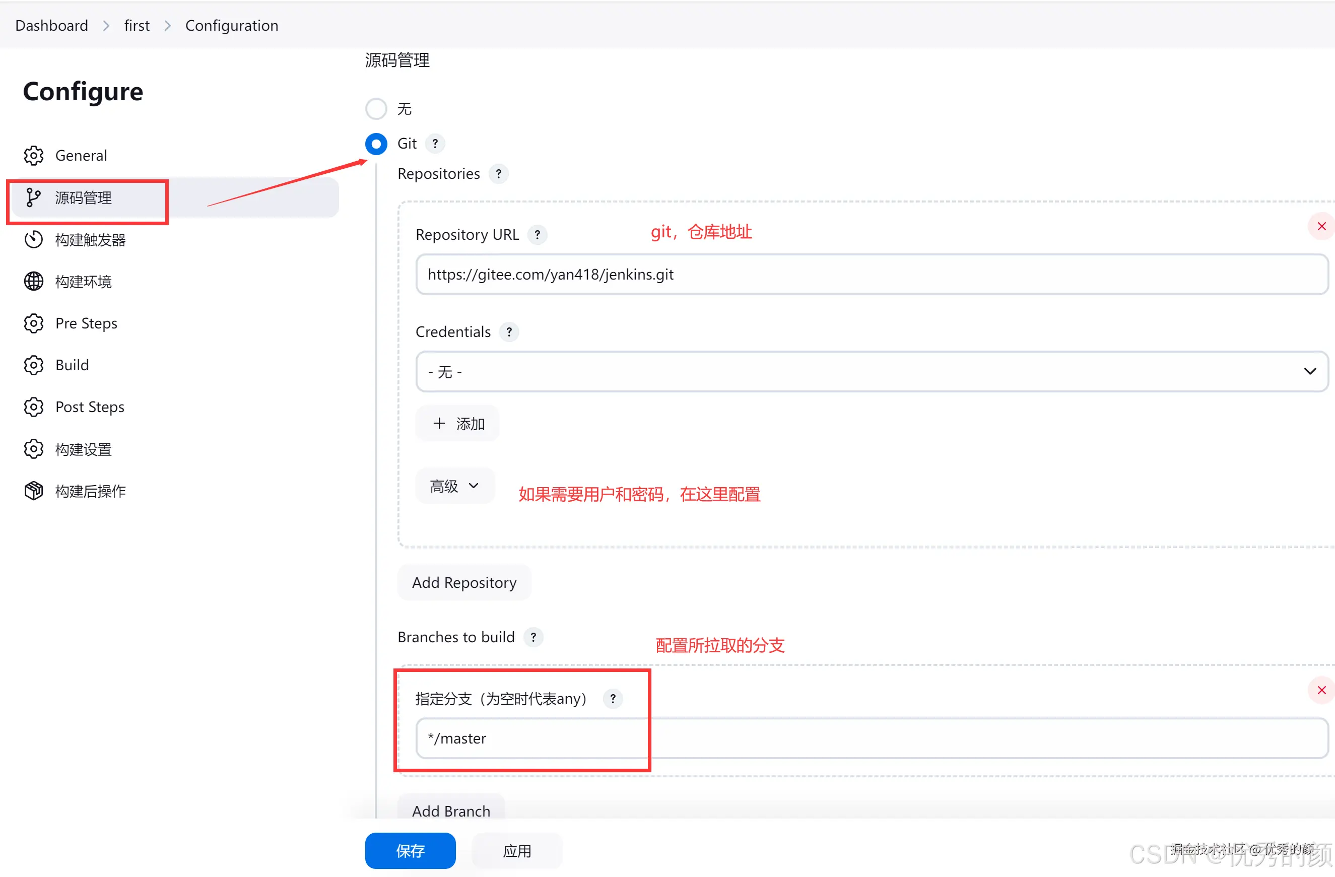Click the Dashboard breadcrumb link
Viewport: 1335px width, 877px height.
[x=51, y=25]
